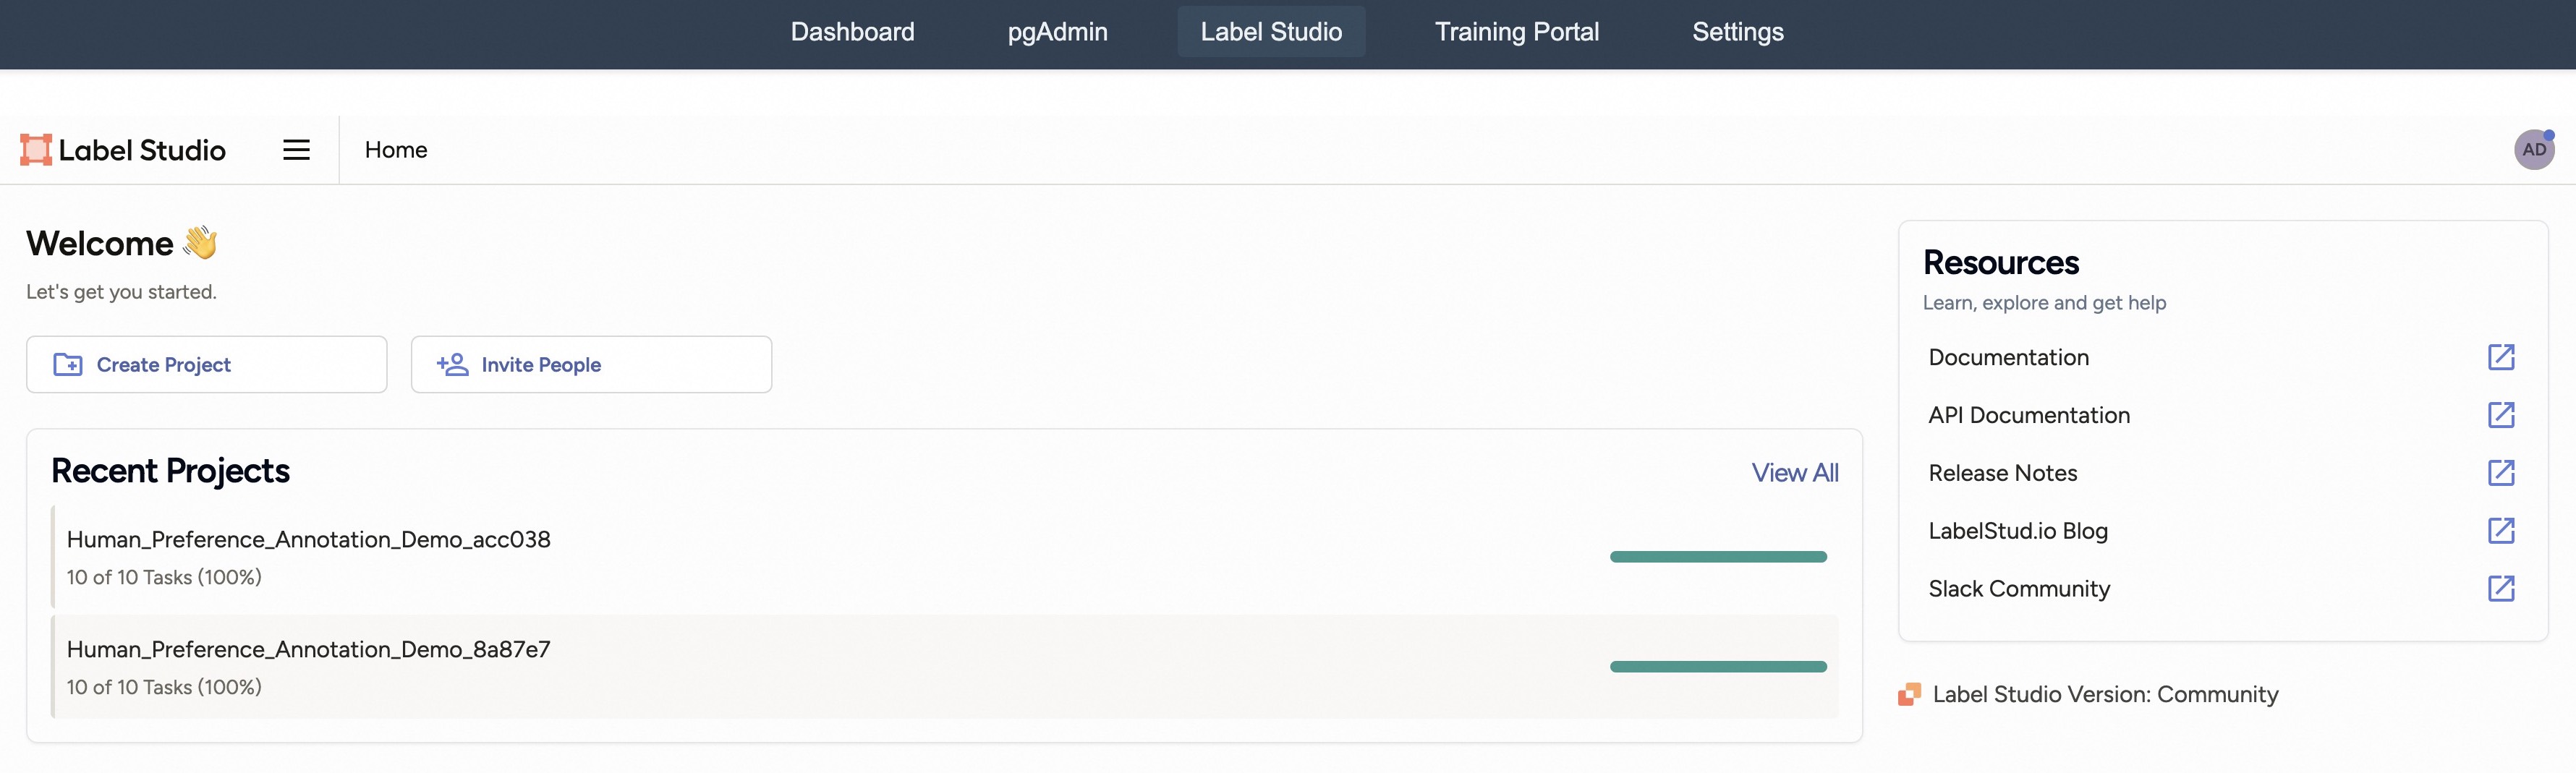Go to the Training Portal tab

point(1516,32)
